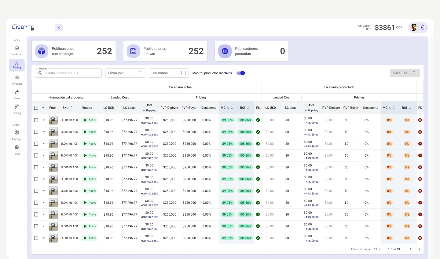Click the cube icon for Publicaciones con catálogo
Image resolution: width=440 pixels, height=259 pixels.
click(x=42, y=51)
